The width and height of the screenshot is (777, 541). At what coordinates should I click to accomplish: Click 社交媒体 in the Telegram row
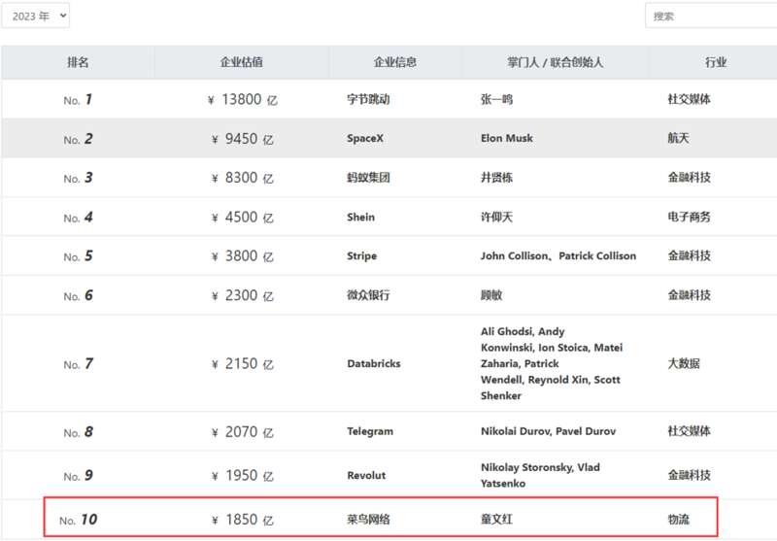[689, 431]
